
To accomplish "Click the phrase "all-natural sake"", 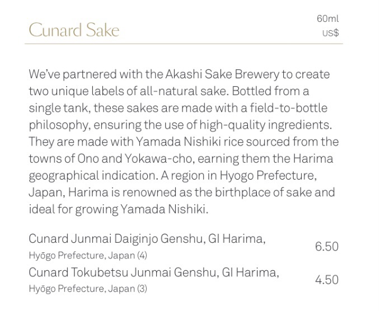I will click(x=175, y=91).
